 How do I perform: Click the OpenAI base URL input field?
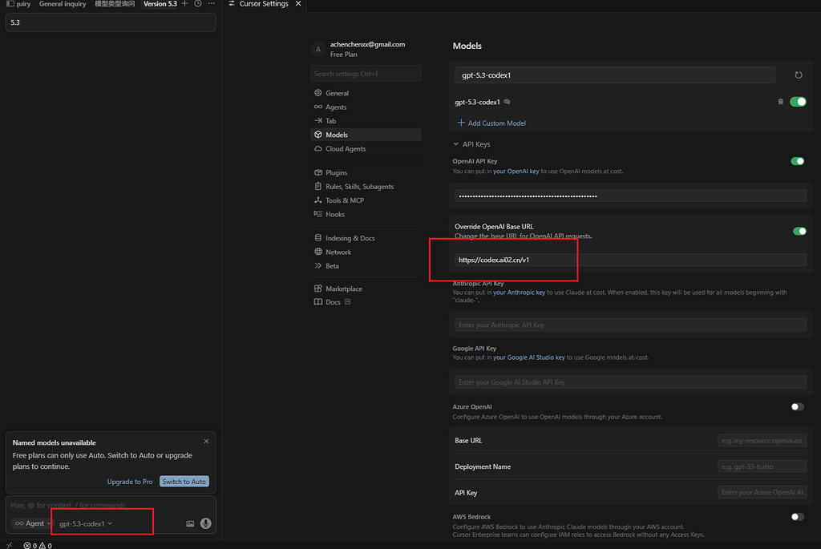tap(630, 260)
